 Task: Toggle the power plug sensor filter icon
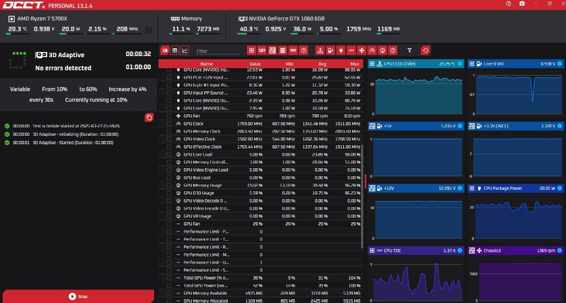click(341, 50)
